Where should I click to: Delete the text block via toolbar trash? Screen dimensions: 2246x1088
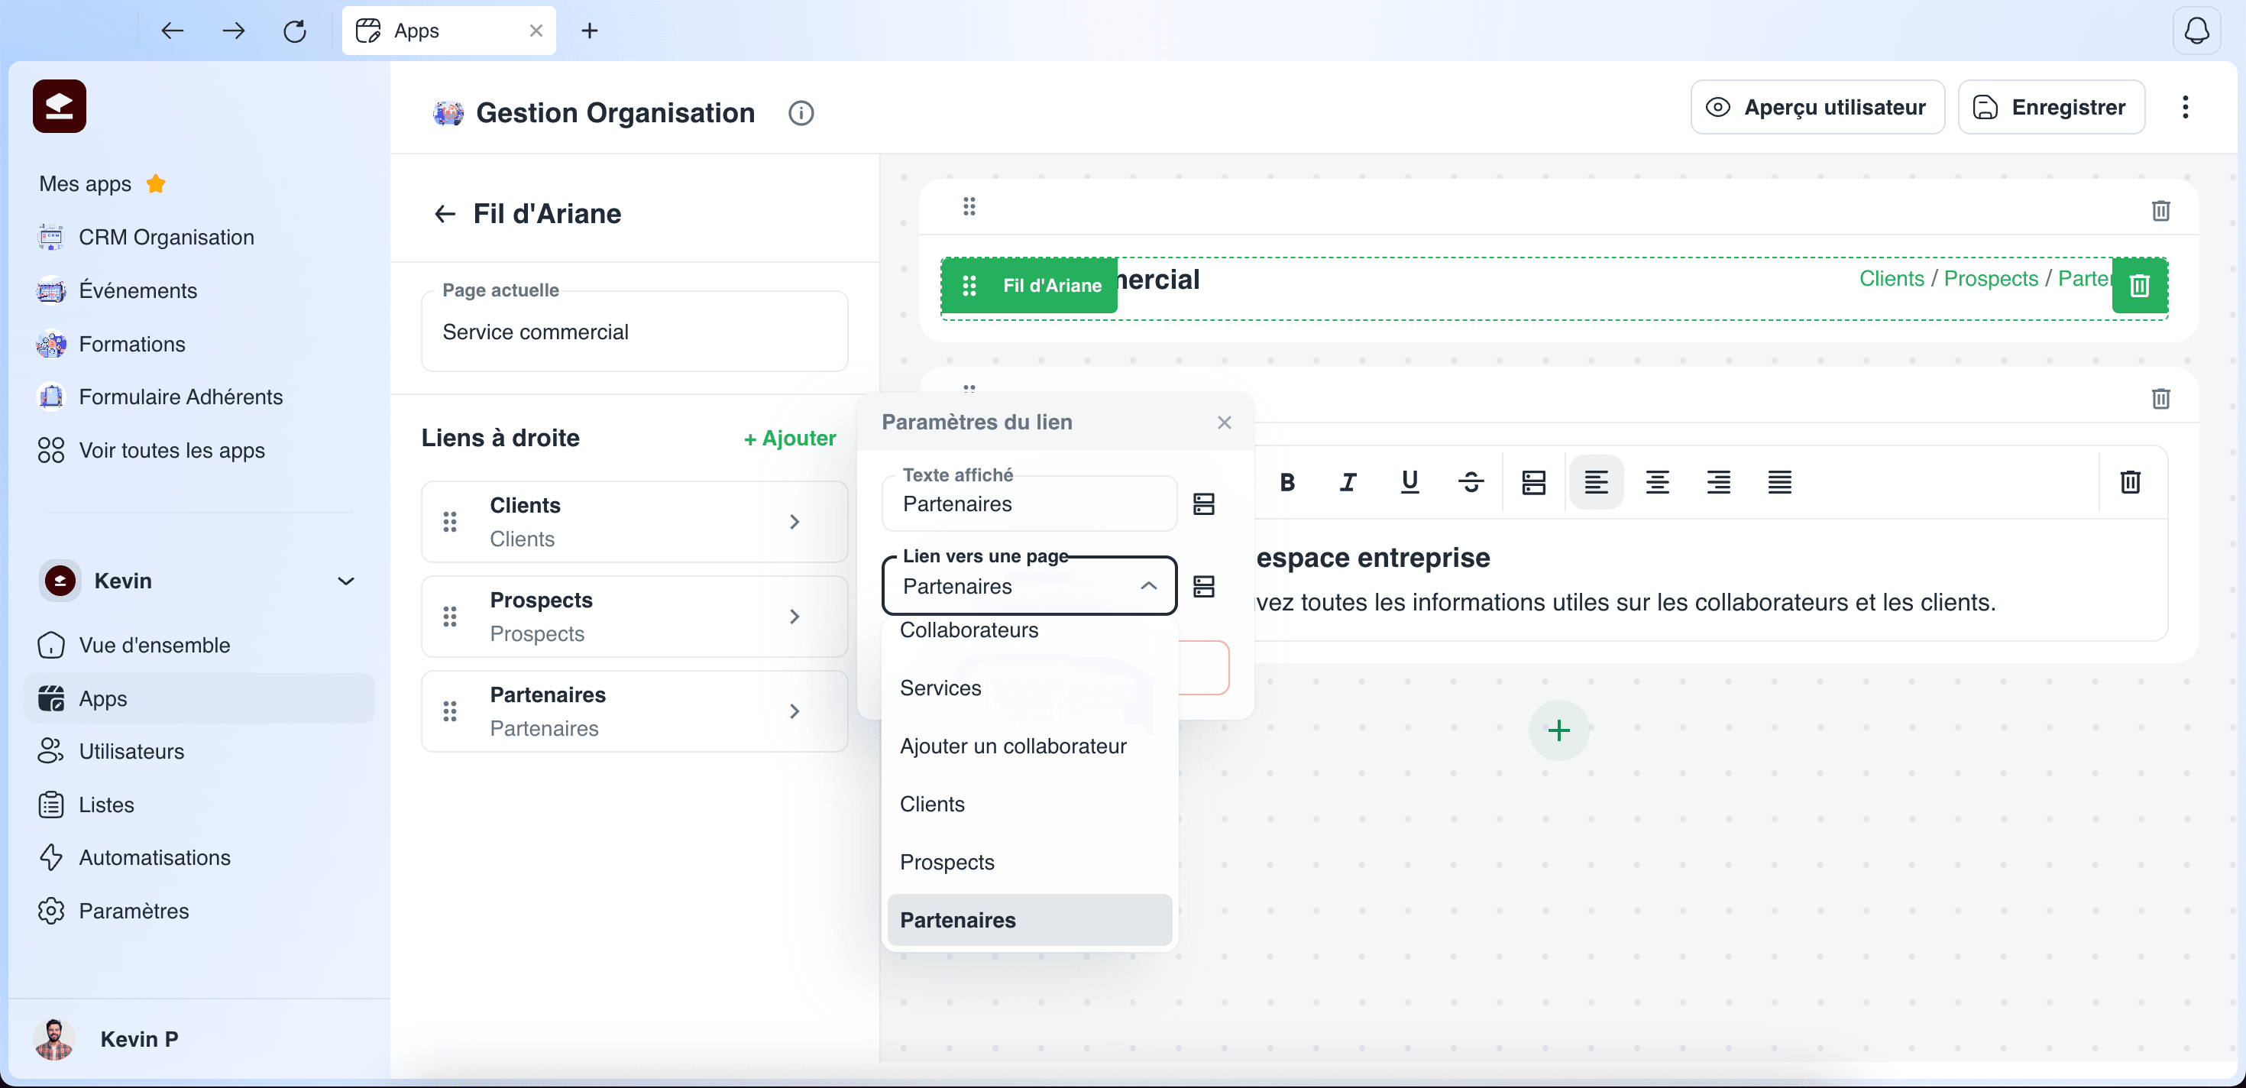click(2130, 482)
